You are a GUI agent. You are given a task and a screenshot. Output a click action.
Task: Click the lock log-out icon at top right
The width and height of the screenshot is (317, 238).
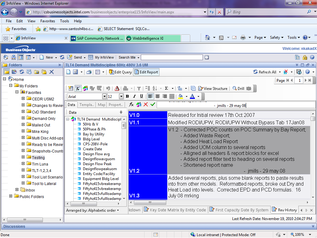(305, 57)
